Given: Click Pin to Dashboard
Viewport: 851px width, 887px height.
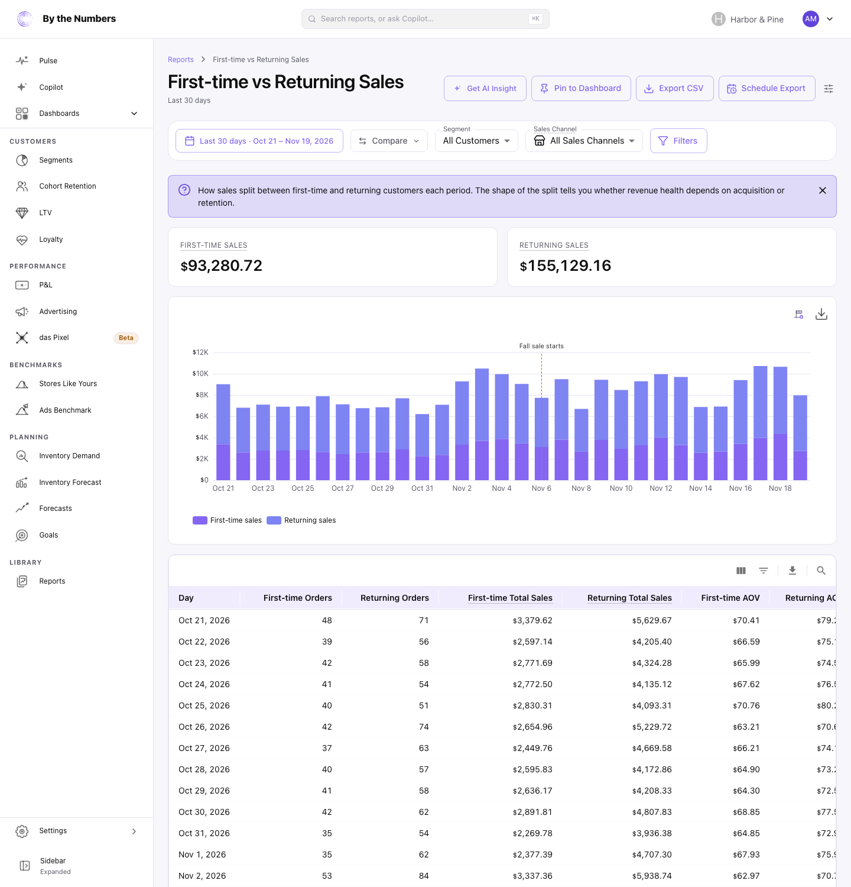Looking at the screenshot, I should click(x=581, y=88).
